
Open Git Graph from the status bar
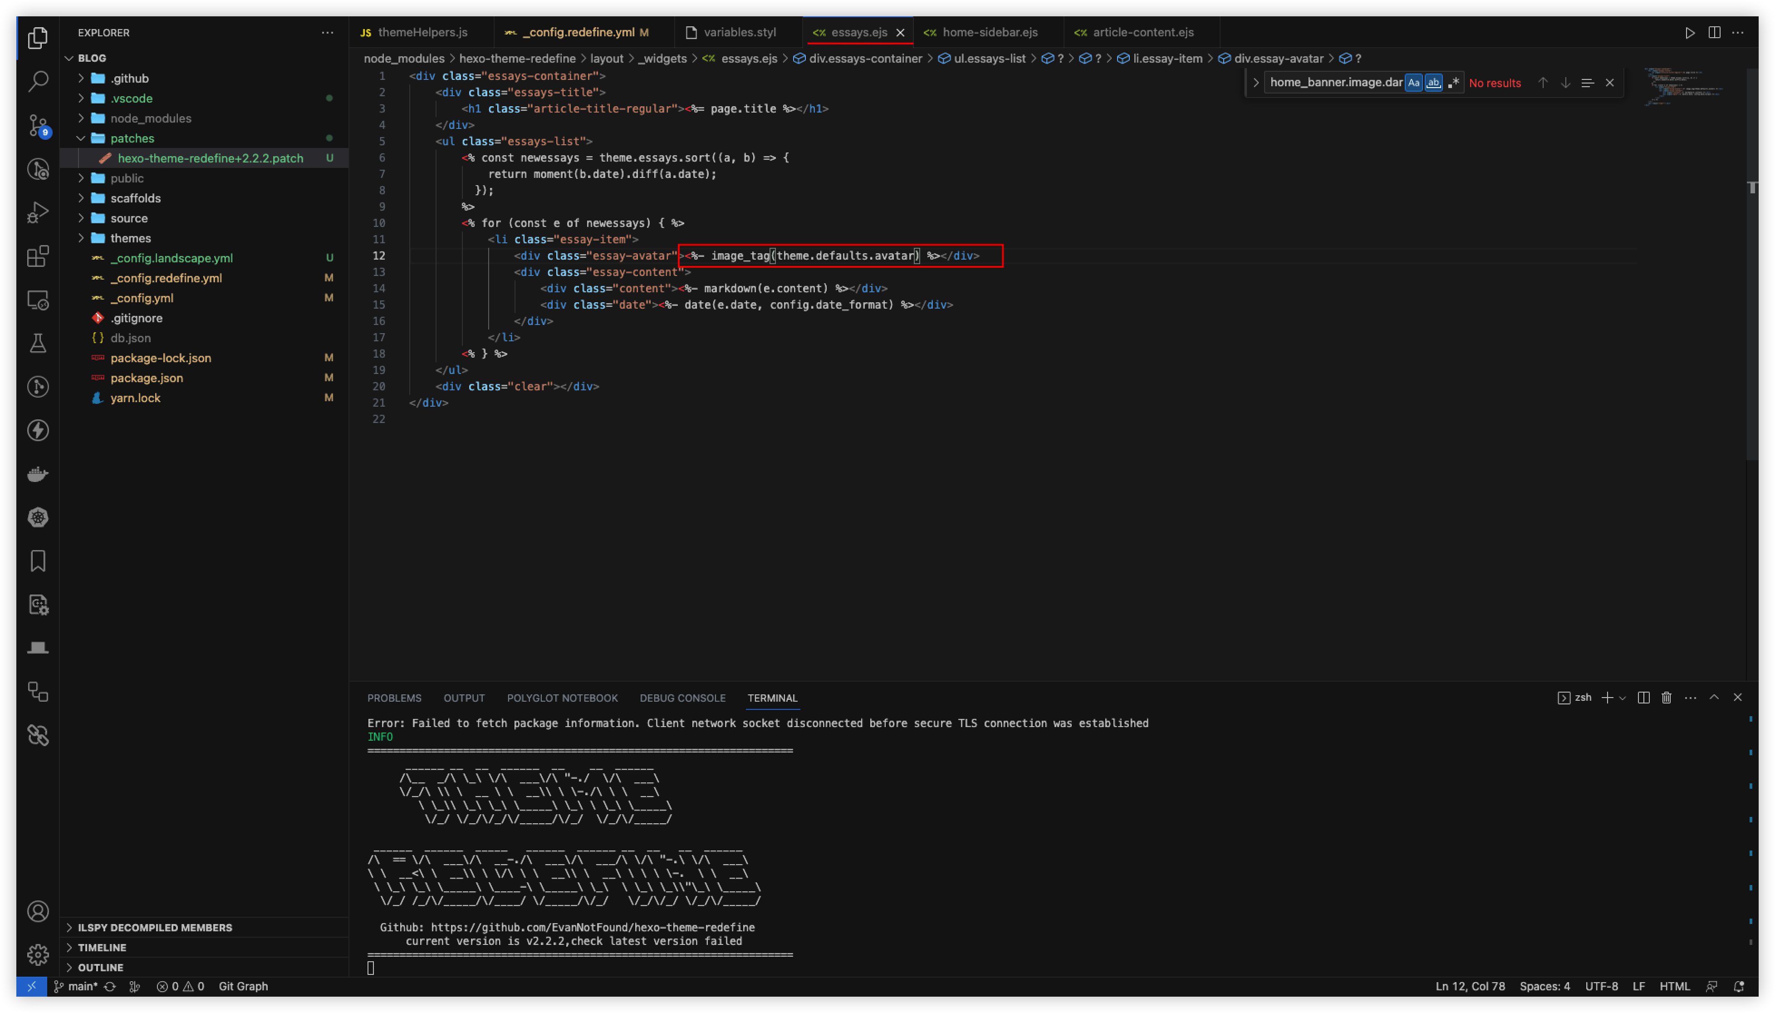[244, 986]
